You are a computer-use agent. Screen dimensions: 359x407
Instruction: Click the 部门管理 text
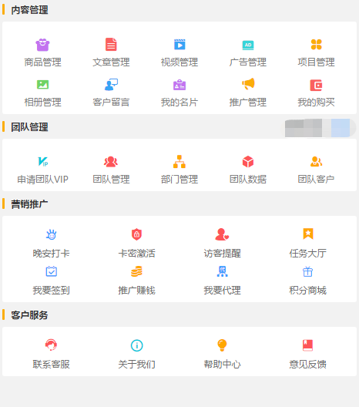(179, 180)
